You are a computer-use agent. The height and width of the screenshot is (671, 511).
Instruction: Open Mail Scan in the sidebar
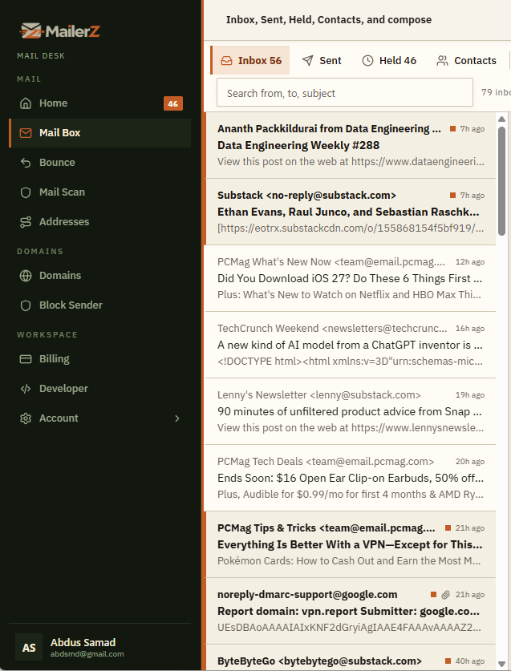pyautogui.click(x=100, y=192)
